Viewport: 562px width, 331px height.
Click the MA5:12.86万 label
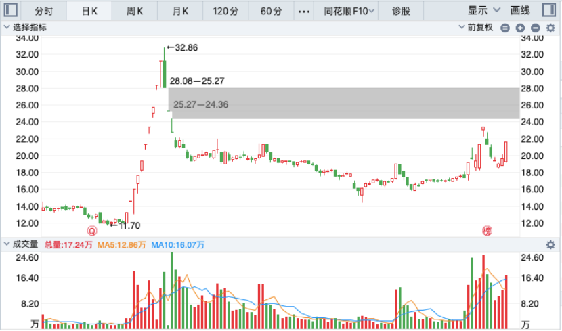pyautogui.click(x=121, y=245)
